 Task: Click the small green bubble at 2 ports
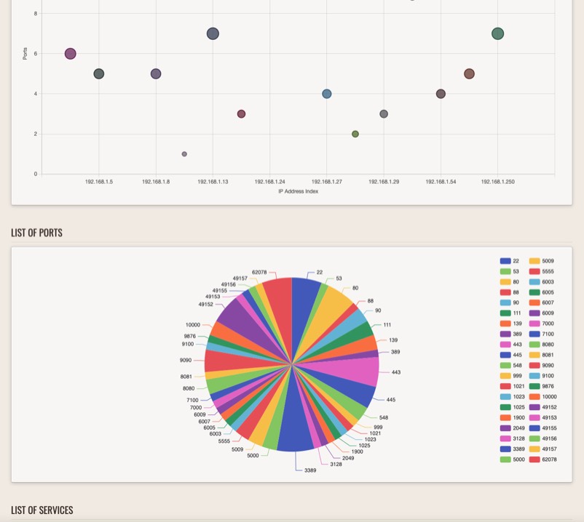(x=355, y=134)
